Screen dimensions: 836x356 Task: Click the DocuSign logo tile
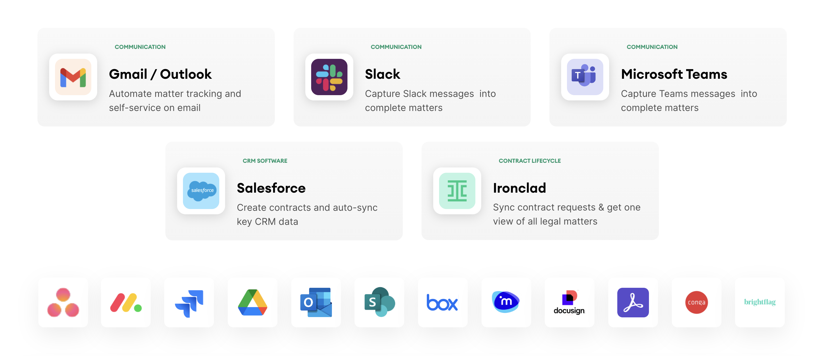click(569, 302)
